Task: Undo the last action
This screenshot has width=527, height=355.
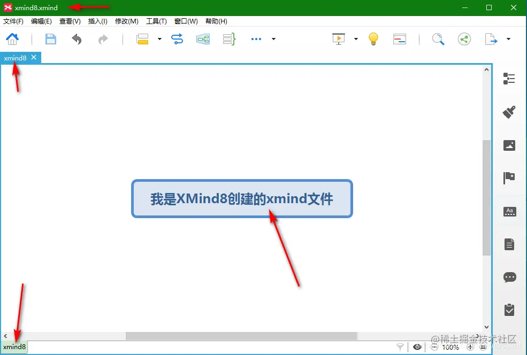Action: click(77, 39)
